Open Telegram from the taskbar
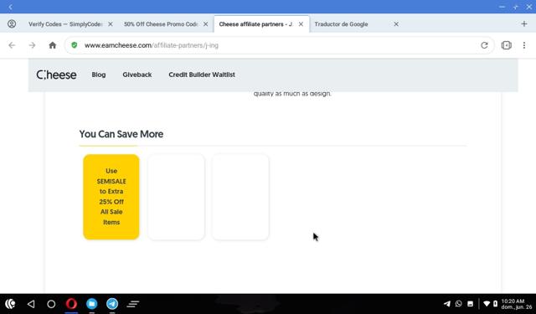The image size is (536, 314). click(112, 303)
